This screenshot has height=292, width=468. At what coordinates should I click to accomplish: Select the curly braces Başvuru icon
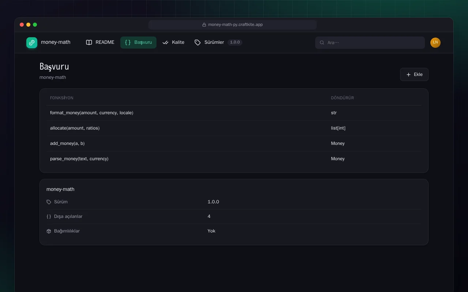click(128, 42)
